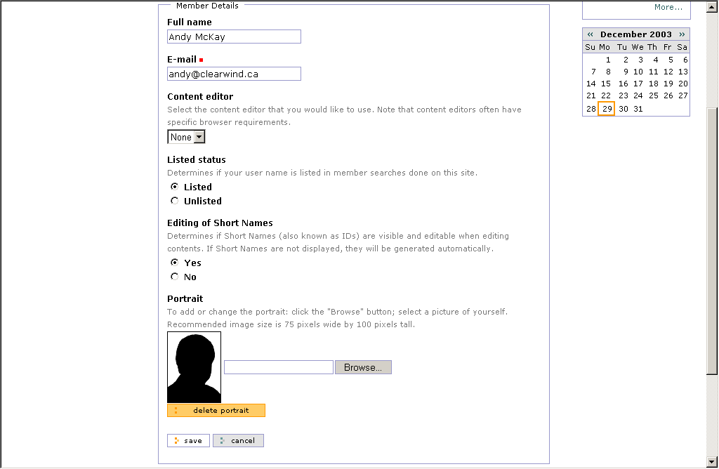Go to previous month in calendar
Viewport: 719px width, 469px height.
coord(591,34)
